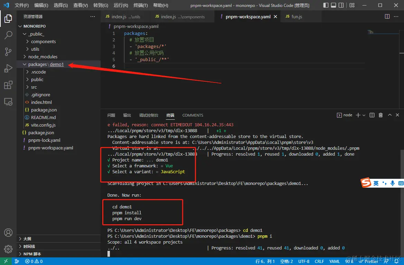The width and height of the screenshot is (404, 265).
Task: Open the 终端(T) menu
Action: pos(140,5)
